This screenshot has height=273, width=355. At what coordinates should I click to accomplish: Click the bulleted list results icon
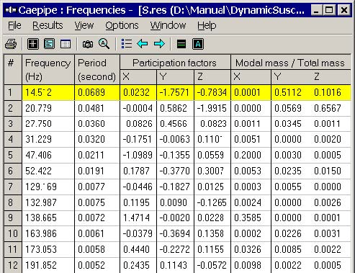(127, 44)
